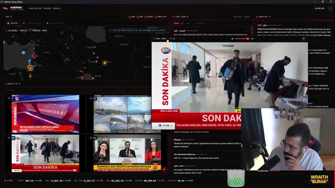Click the YT #1 stream label badge
This screenshot has width=335, height=188.
point(11,98)
